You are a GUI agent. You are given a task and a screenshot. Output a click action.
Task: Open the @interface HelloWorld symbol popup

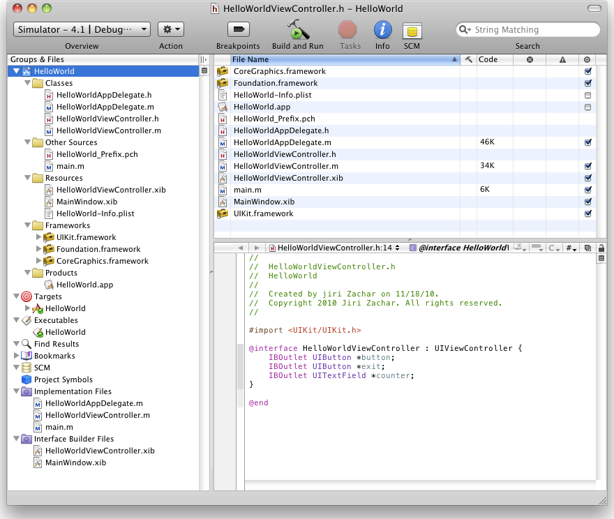pyautogui.click(x=459, y=248)
